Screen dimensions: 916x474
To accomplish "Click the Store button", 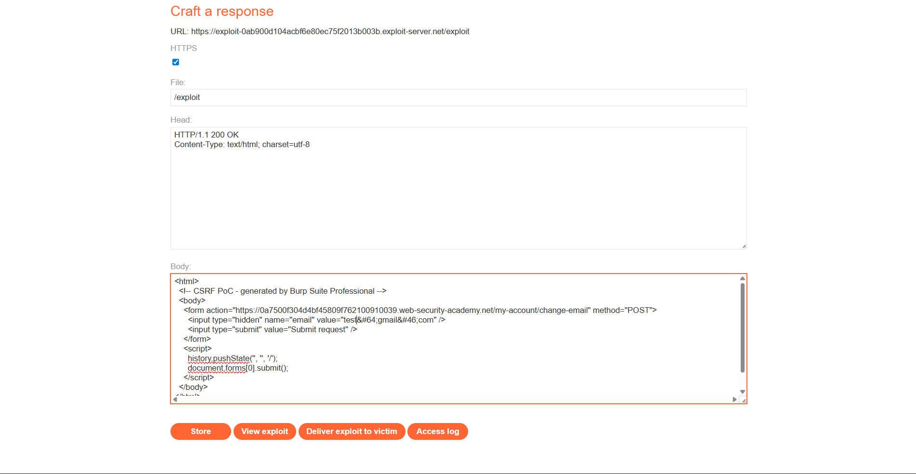I will [201, 431].
